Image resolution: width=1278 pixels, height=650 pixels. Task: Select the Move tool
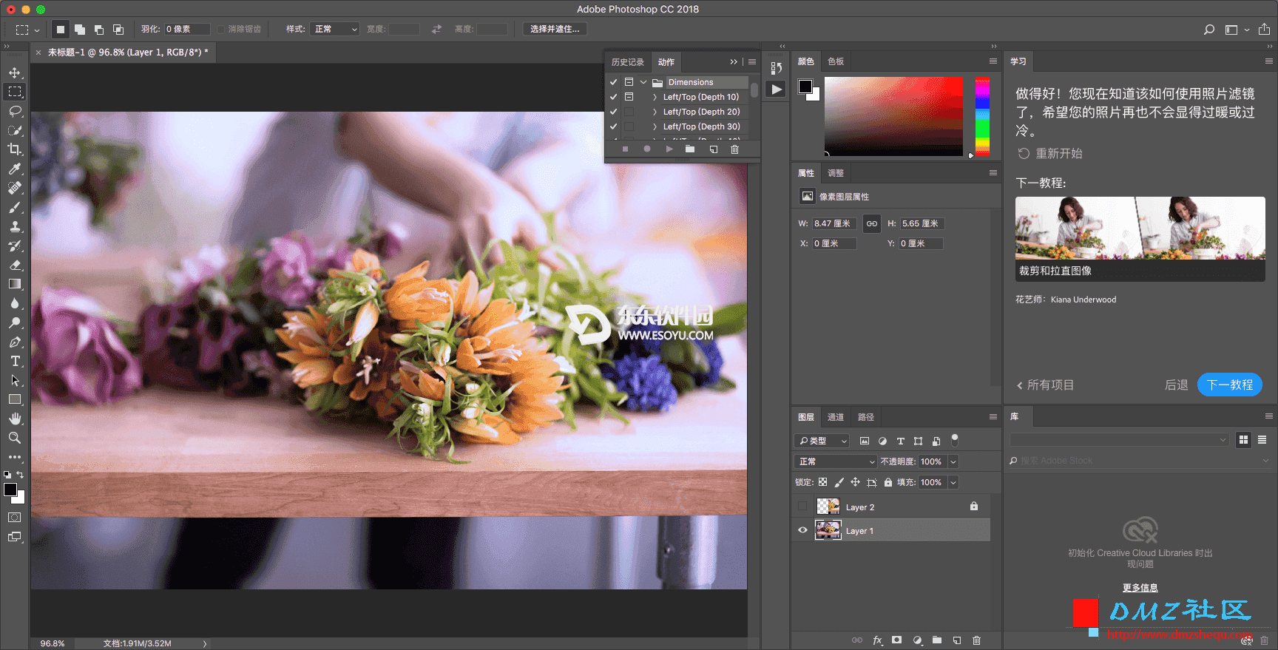coord(15,72)
